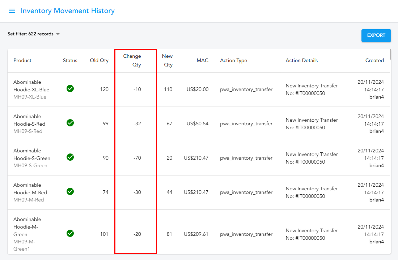Export the inventory movement records

(376, 35)
